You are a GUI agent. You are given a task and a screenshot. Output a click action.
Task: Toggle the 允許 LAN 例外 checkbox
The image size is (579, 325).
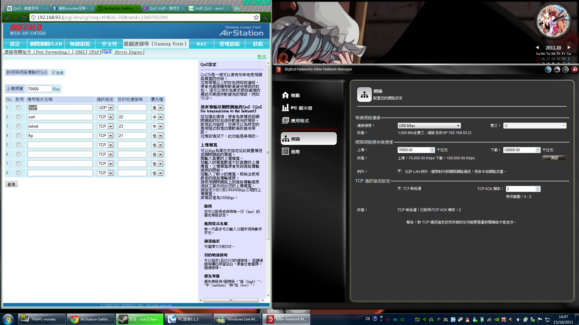pyautogui.click(x=399, y=171)
